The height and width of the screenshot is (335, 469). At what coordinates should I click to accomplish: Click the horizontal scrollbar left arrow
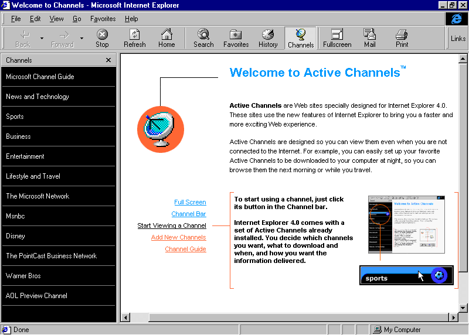(x=125, y=317)
